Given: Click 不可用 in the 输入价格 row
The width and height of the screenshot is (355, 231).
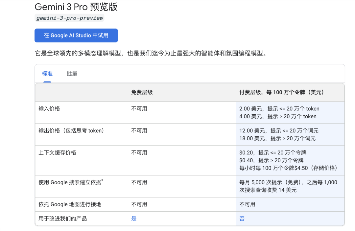Looking at the screenshot, I should (139, 108).
